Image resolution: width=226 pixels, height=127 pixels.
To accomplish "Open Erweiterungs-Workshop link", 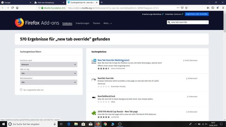I will 153,14.
